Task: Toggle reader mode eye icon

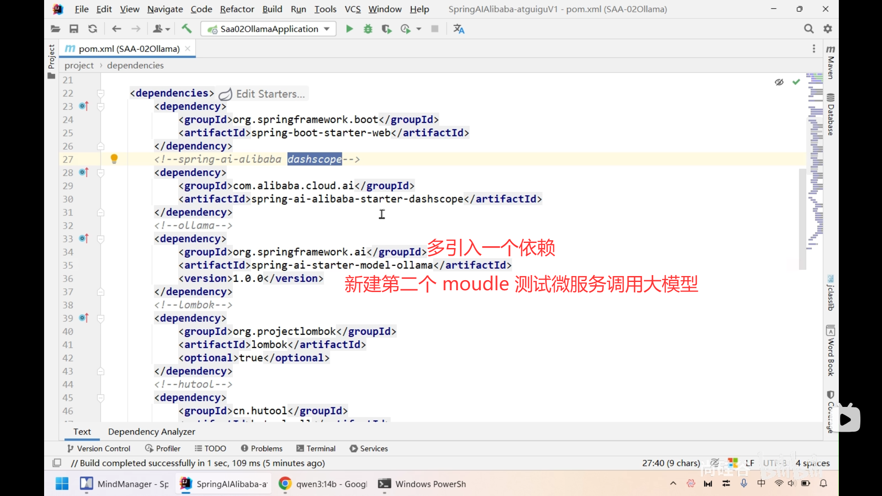Action: coord(779,82)
